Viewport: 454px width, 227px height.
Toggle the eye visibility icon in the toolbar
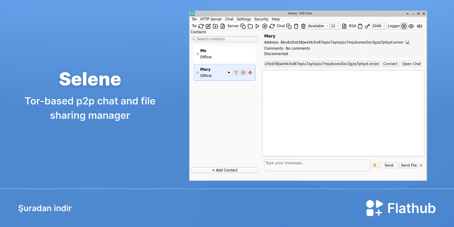pyautogui.click(x=411, y=26)
